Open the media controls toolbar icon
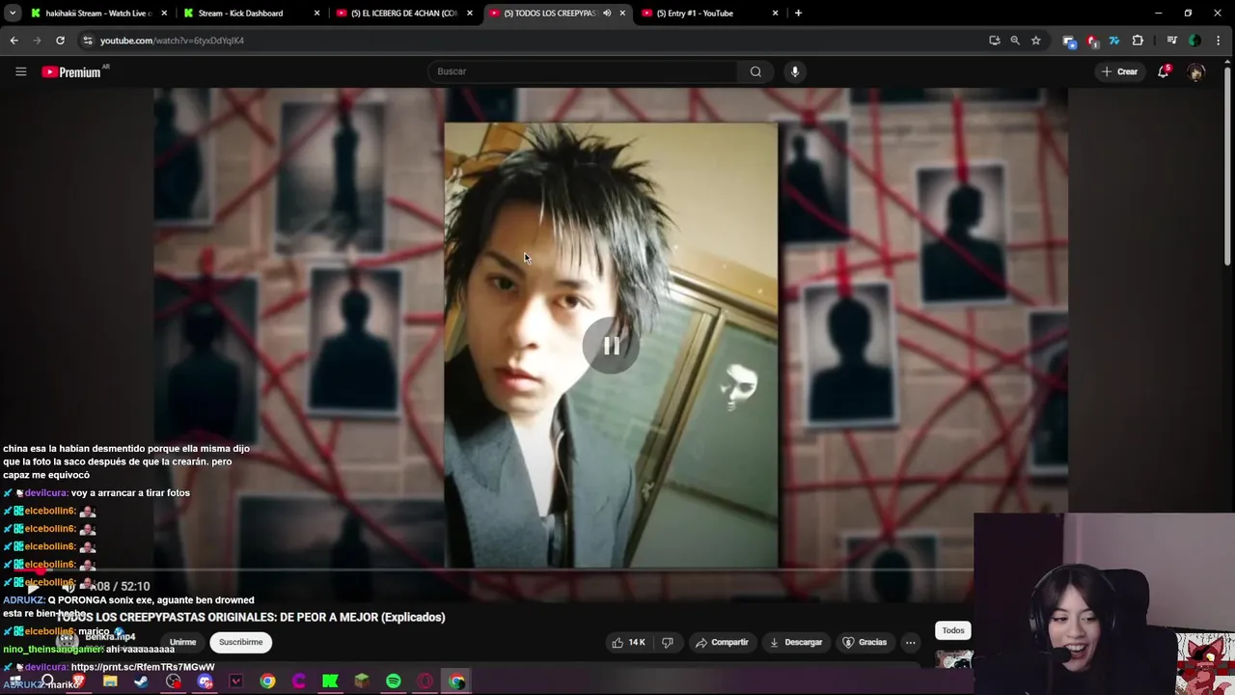This screenshot has width=1235, height=695. pyautogui.click(x=1171, y=41)
